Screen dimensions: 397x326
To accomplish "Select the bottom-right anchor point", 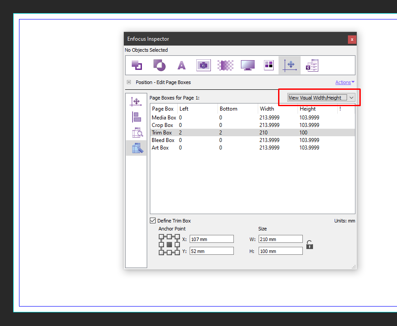I will point(177,253).
